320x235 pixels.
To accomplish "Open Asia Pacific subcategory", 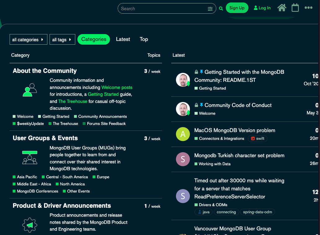I will pyautogui.click(x=25, y=177).
